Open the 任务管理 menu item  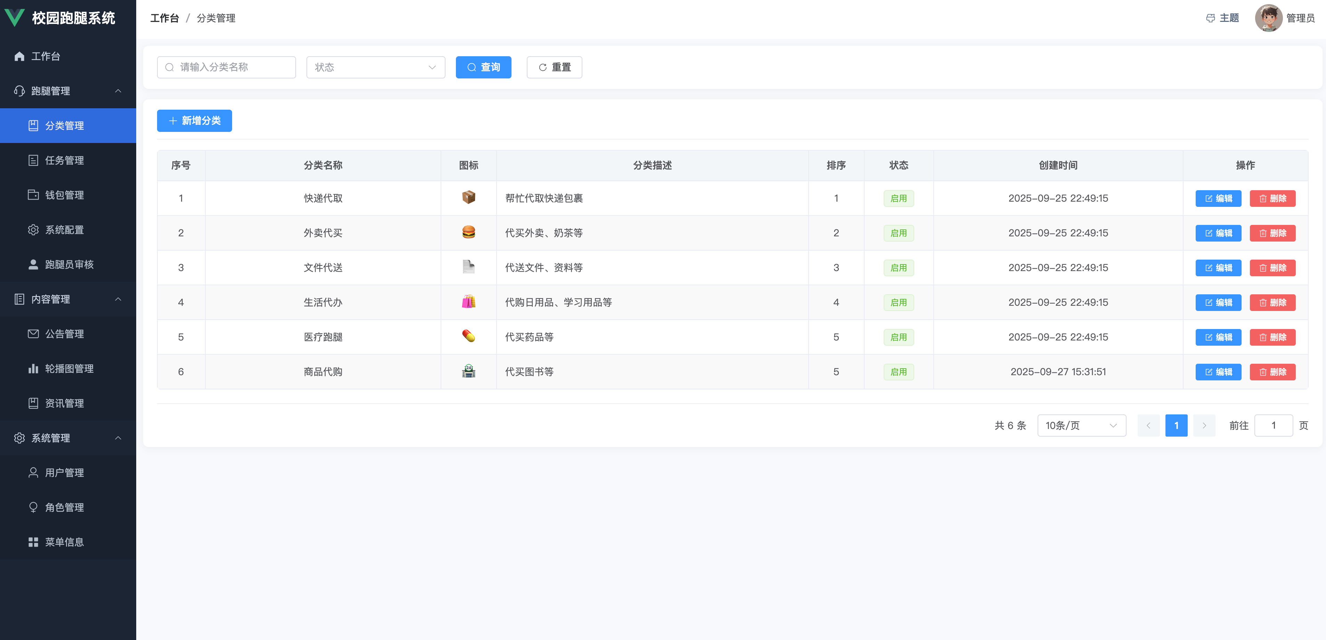click(x=64, y=160)
